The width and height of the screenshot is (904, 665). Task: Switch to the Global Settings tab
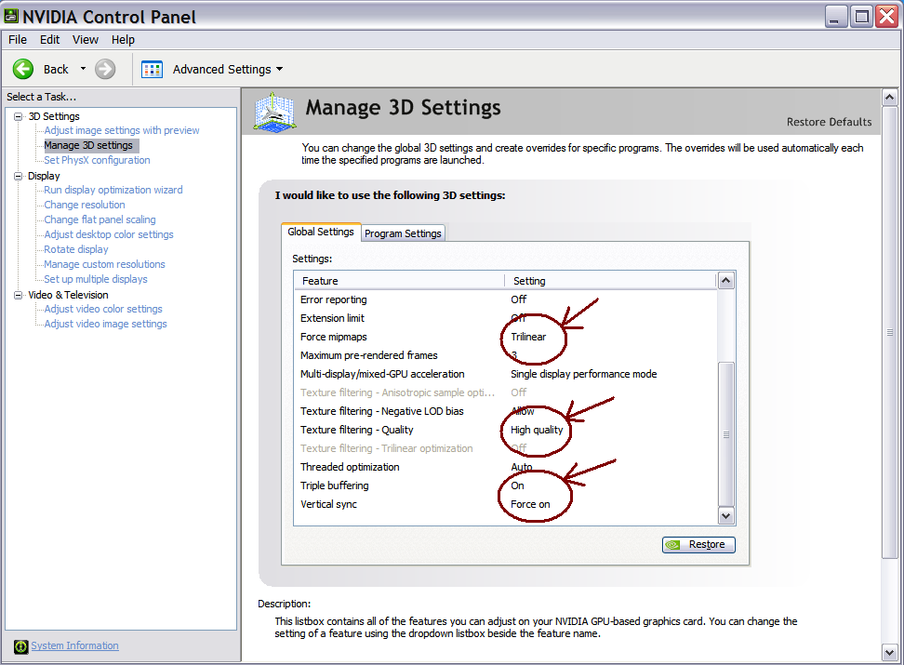pyautogui.click(x=321, y=232)
